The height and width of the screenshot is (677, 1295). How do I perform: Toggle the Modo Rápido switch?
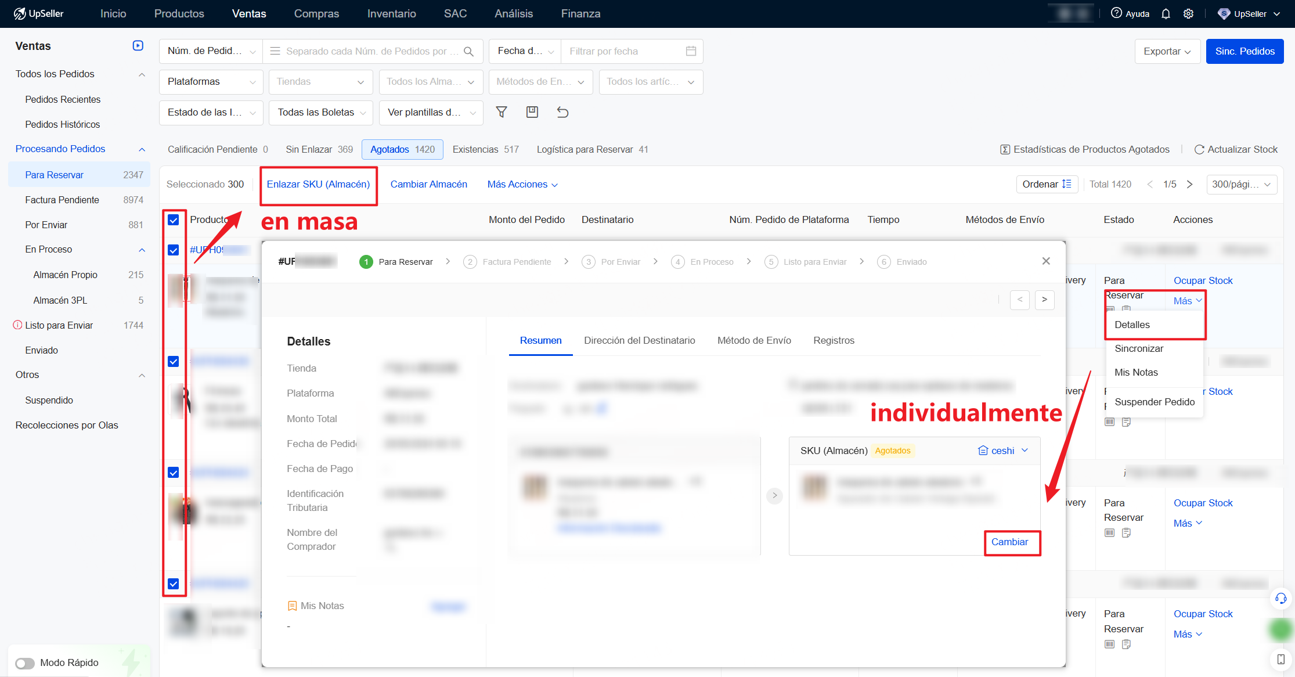[x=25, y=663]
